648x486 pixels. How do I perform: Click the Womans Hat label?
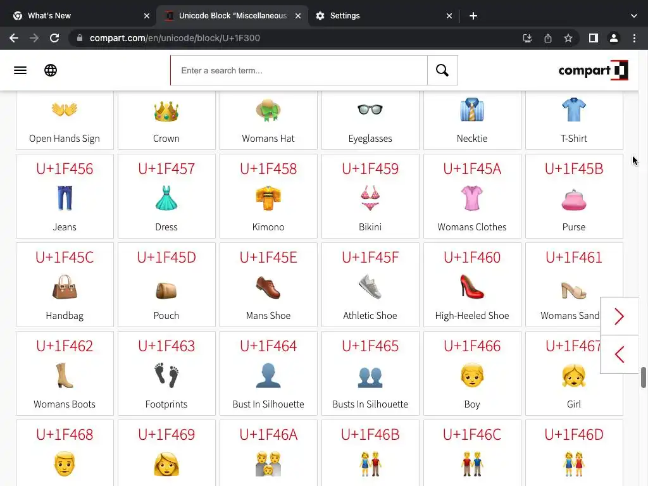(x=268, y=139)
